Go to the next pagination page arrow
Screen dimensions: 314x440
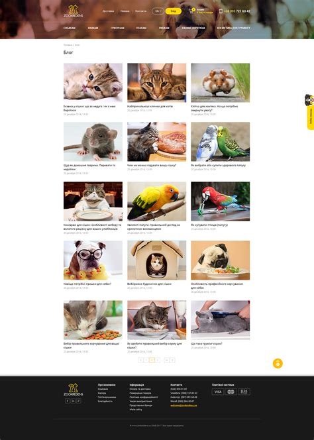(x=173, y=360)
